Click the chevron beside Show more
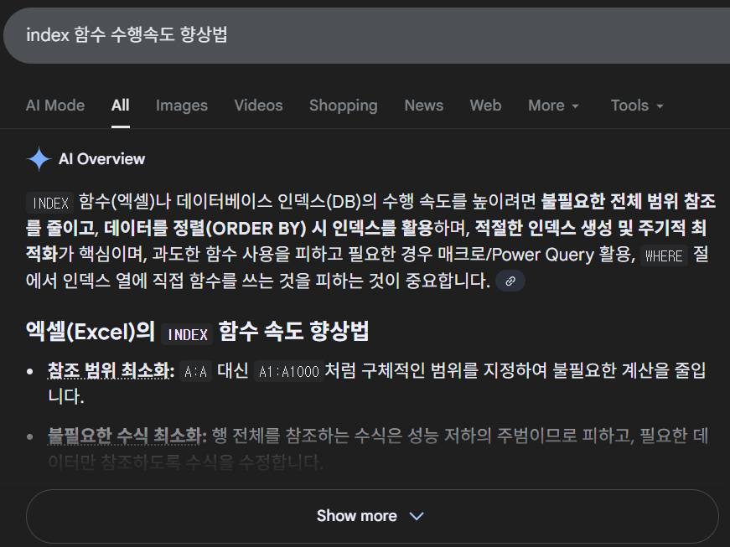Image resolution: width=730 pixels, height=547 pixels. pos(417,516)
